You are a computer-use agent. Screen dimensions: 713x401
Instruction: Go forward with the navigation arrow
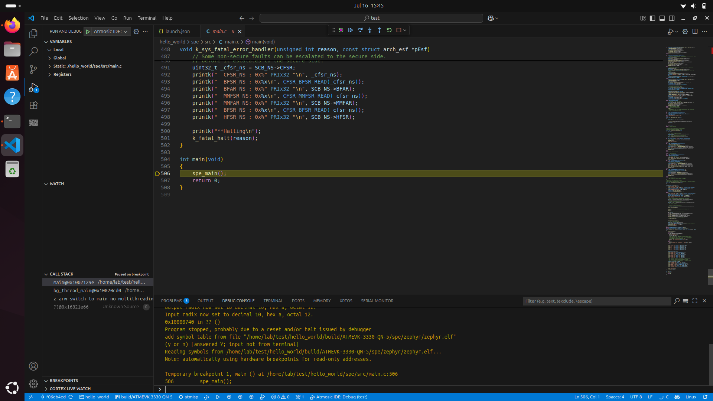(252, 18)
